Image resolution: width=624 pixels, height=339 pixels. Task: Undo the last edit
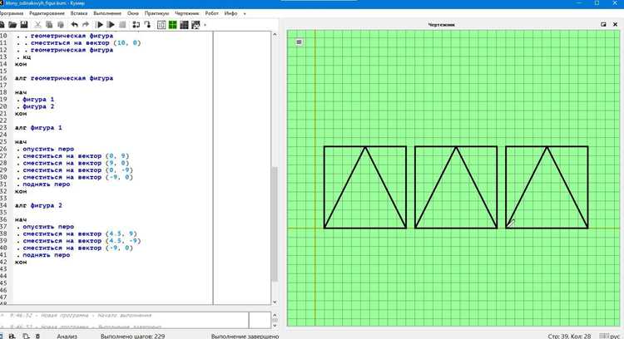tap(74, 25)
